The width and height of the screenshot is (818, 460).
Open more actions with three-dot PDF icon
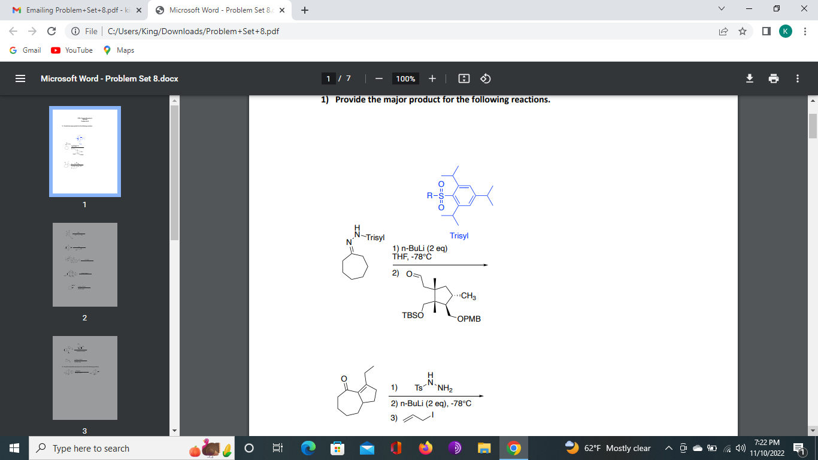tap(798, 78)
